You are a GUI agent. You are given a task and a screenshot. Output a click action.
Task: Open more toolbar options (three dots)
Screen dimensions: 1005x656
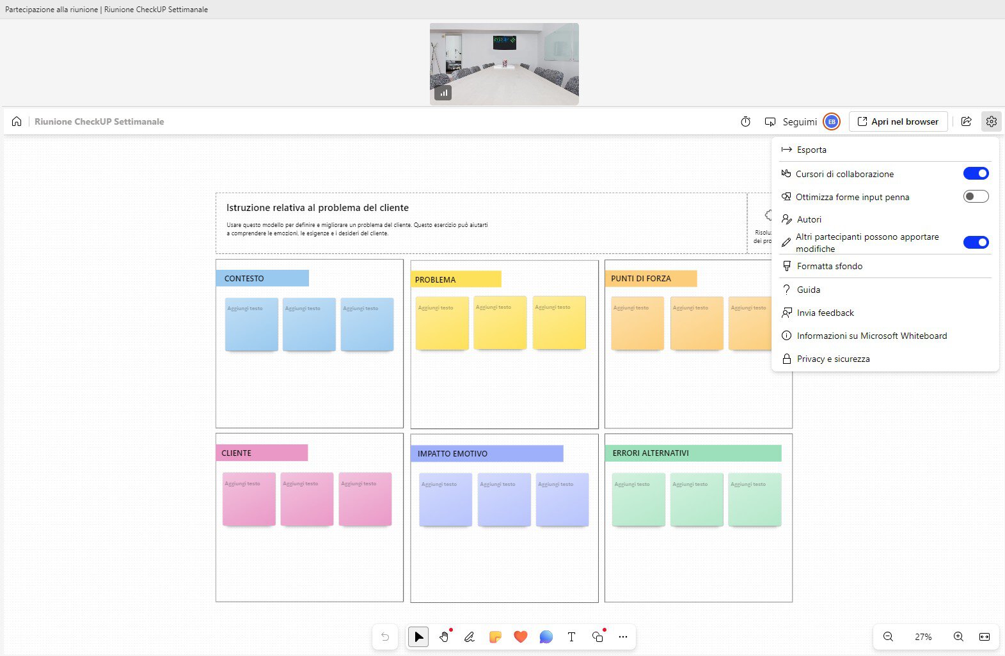[x=623, y=637]
